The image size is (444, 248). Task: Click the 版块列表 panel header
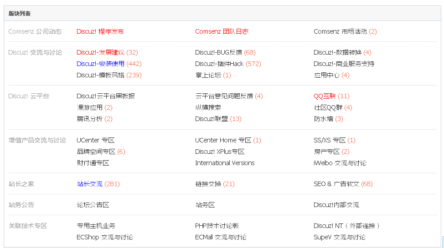pyautogui.click(x=222, y=13)
